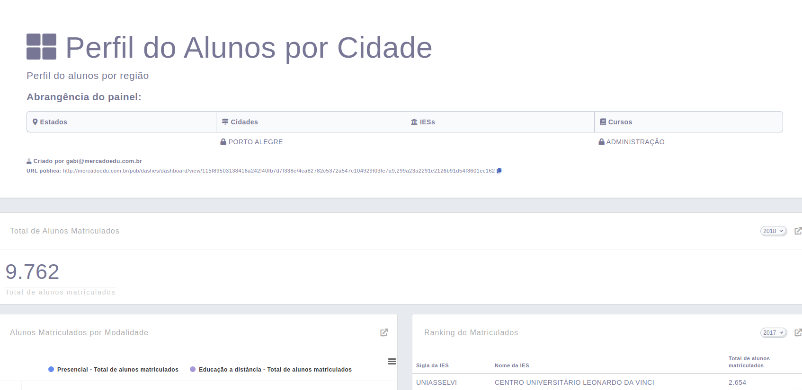This screenshot has height=390, width=802.
Task: Select CENTRO UNIVERSITÁRIO LEONARDO DA VINCI cell
Action: (574, 382)
